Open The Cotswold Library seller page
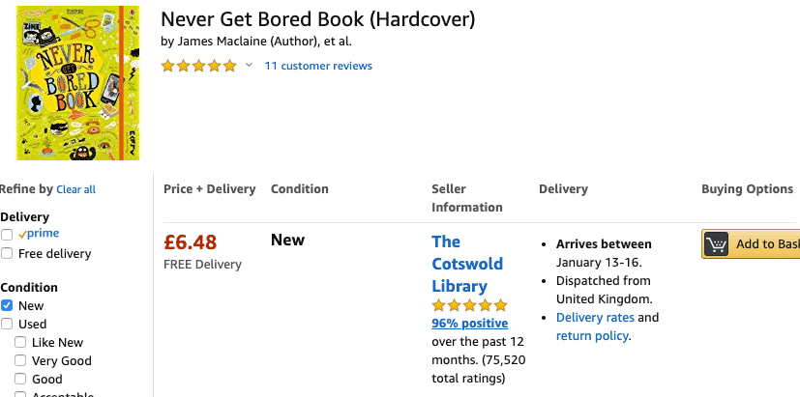The height and width of the screenshot is (397, 800). tap(467, 264)
